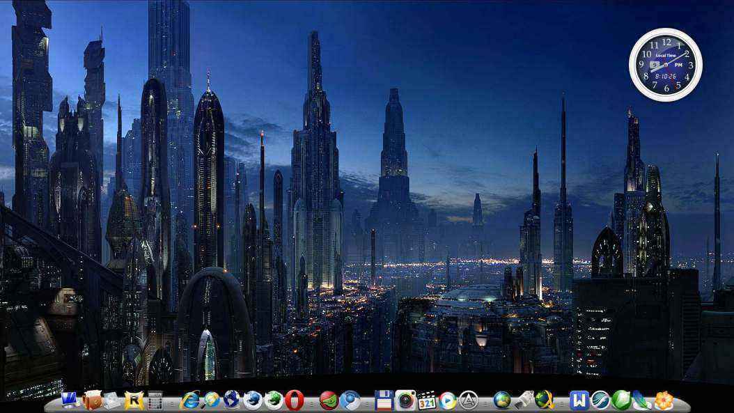This screenshot has width=734, height=413.
Task: Open the Earth globe dock icon
Action: click(502, 400)
